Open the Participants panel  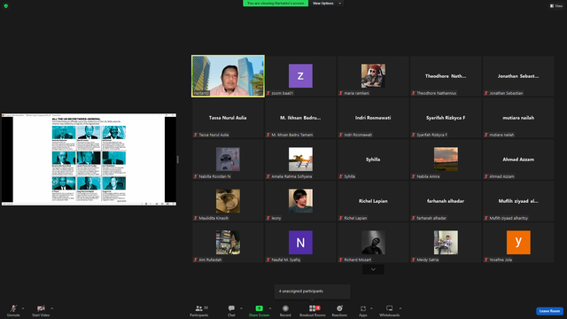199,310
